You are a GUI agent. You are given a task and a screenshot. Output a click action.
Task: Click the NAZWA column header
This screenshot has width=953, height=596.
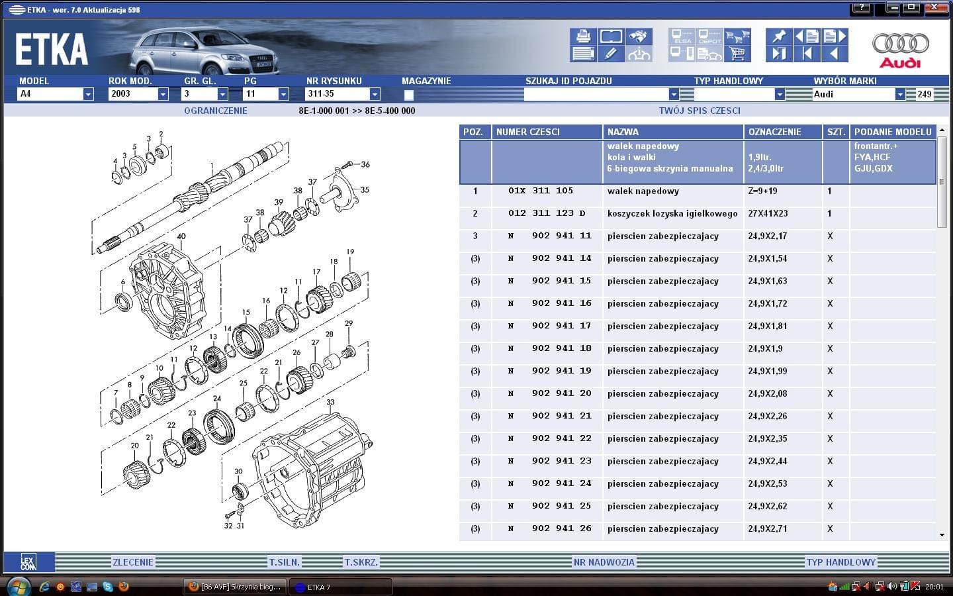click(673, 132)
